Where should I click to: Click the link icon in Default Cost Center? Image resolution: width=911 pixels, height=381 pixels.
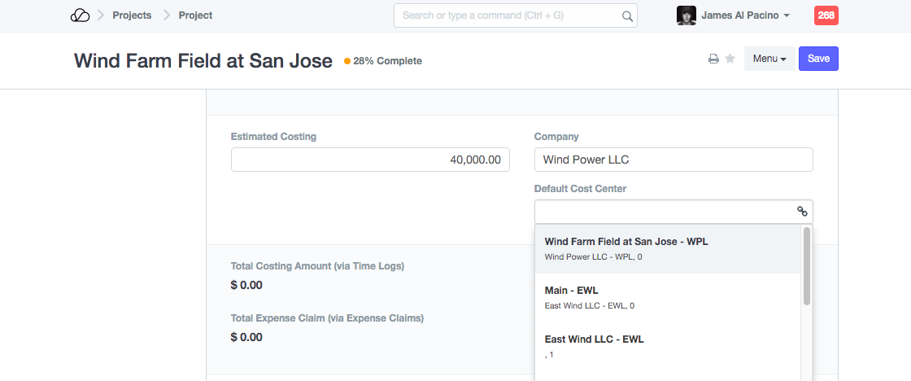click(802, 212)
